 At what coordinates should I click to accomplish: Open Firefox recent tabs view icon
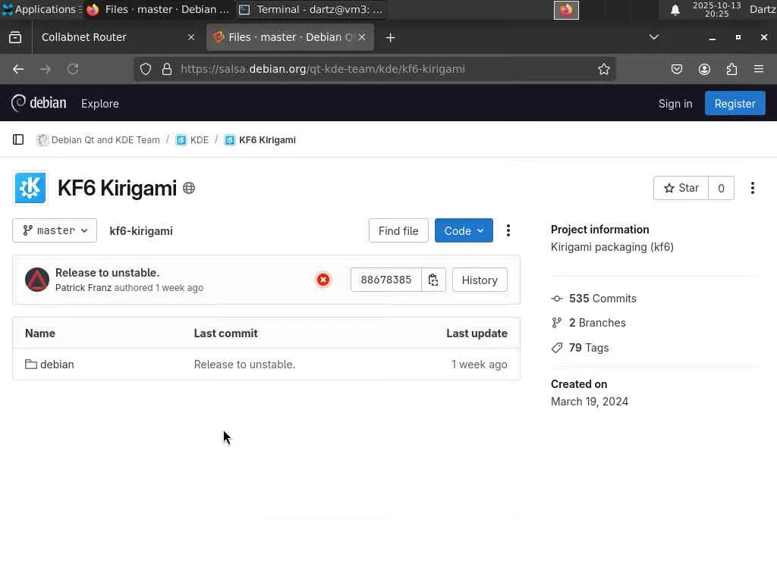coord(15,37)
